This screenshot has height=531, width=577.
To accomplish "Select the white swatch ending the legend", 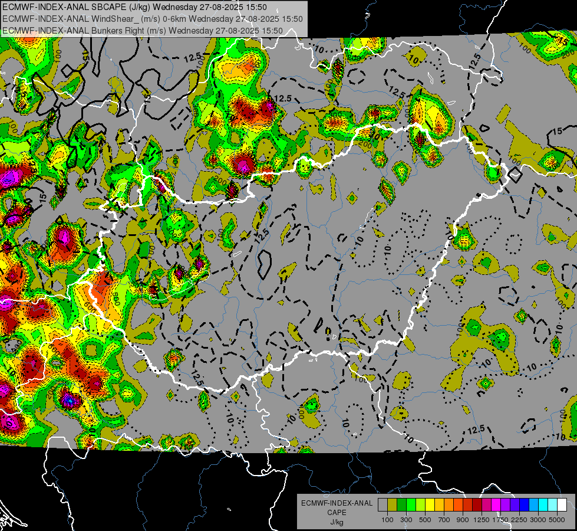I will (x=562, y=504).
